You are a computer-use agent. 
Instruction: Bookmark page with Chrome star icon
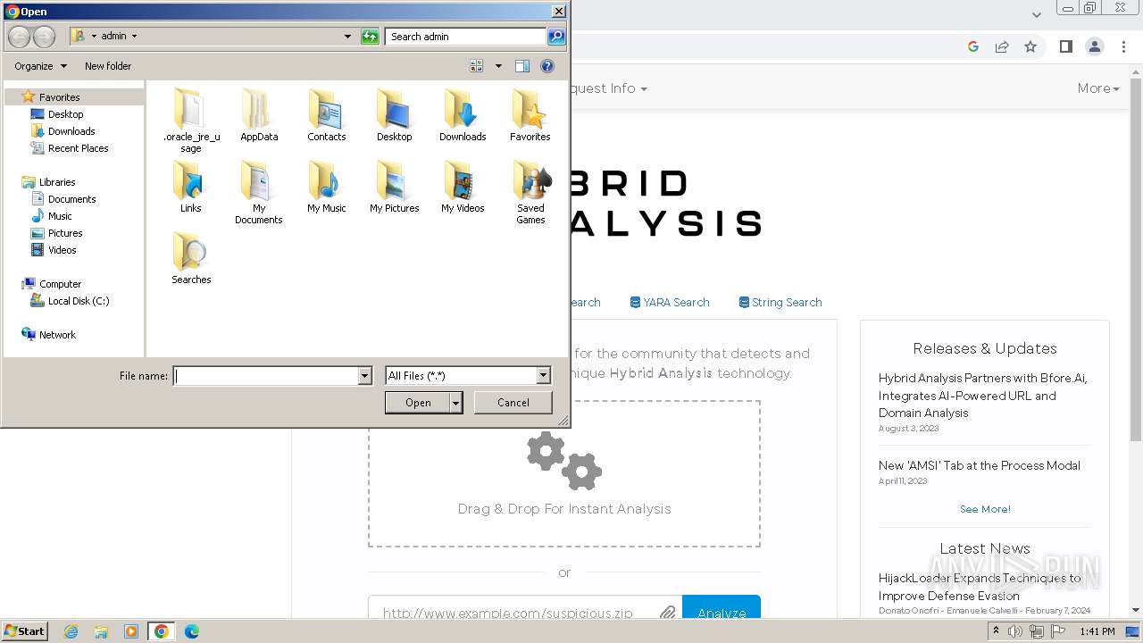click(x=1030, y=46)
